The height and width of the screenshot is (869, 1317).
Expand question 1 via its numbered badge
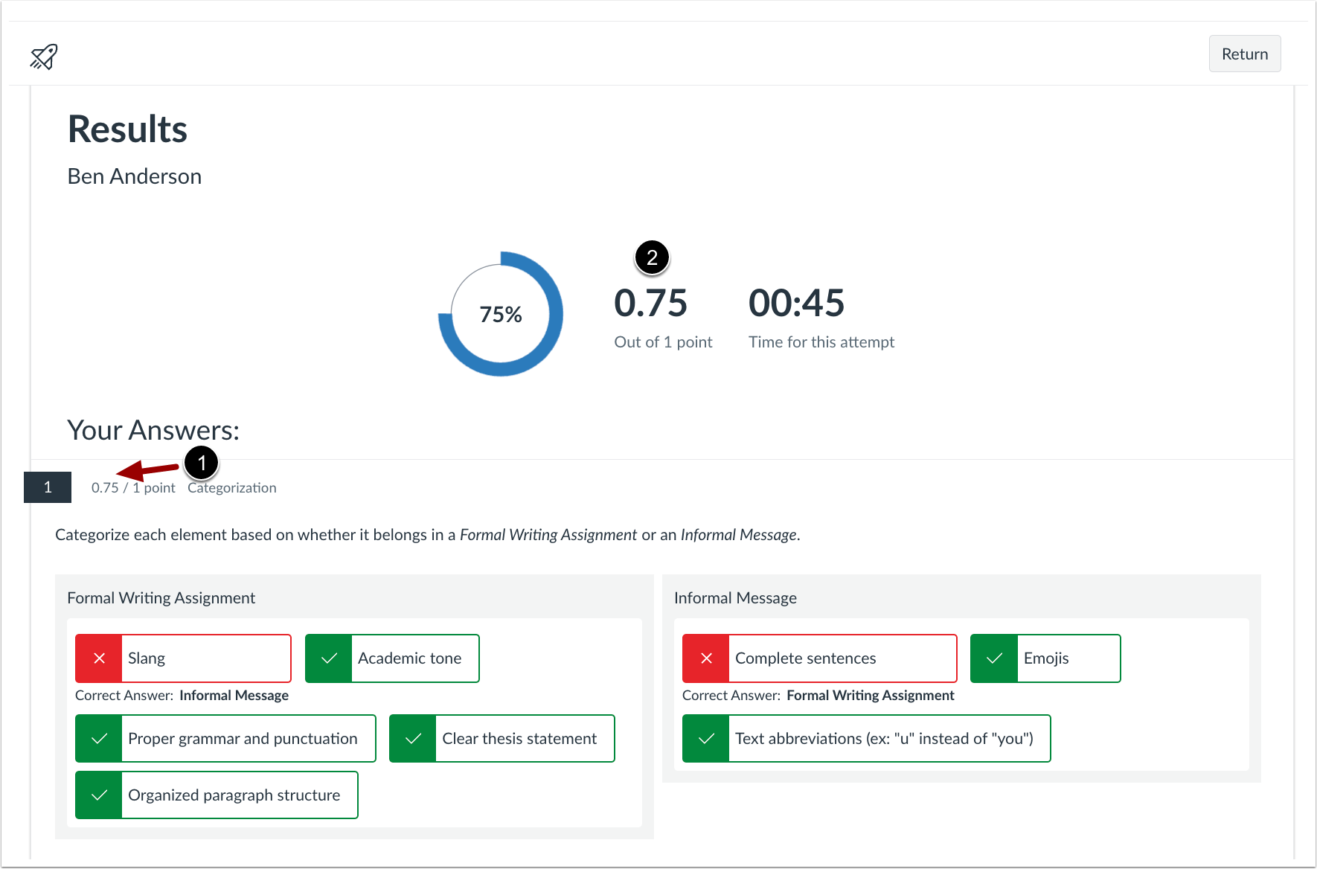(47, 487)
